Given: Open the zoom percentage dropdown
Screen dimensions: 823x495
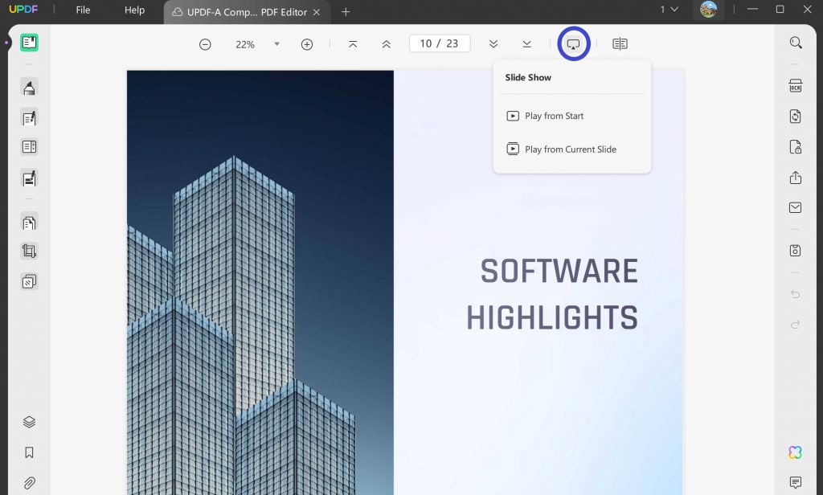Looking at the screenshot, I should 276,44.
